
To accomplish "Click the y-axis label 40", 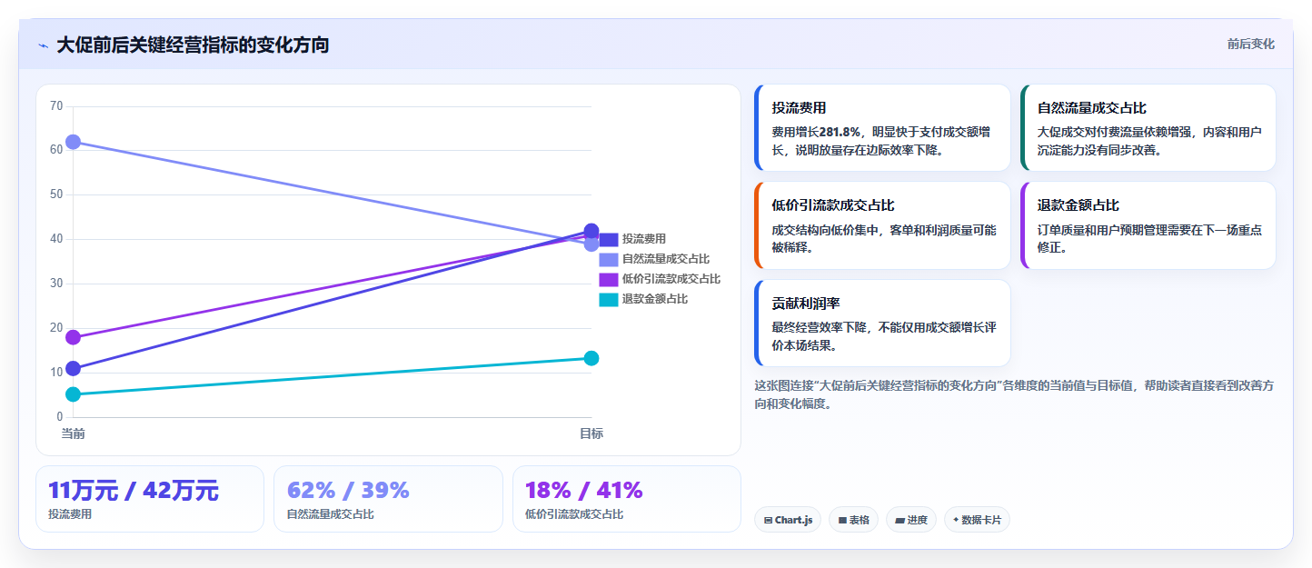I will [56, 239].
